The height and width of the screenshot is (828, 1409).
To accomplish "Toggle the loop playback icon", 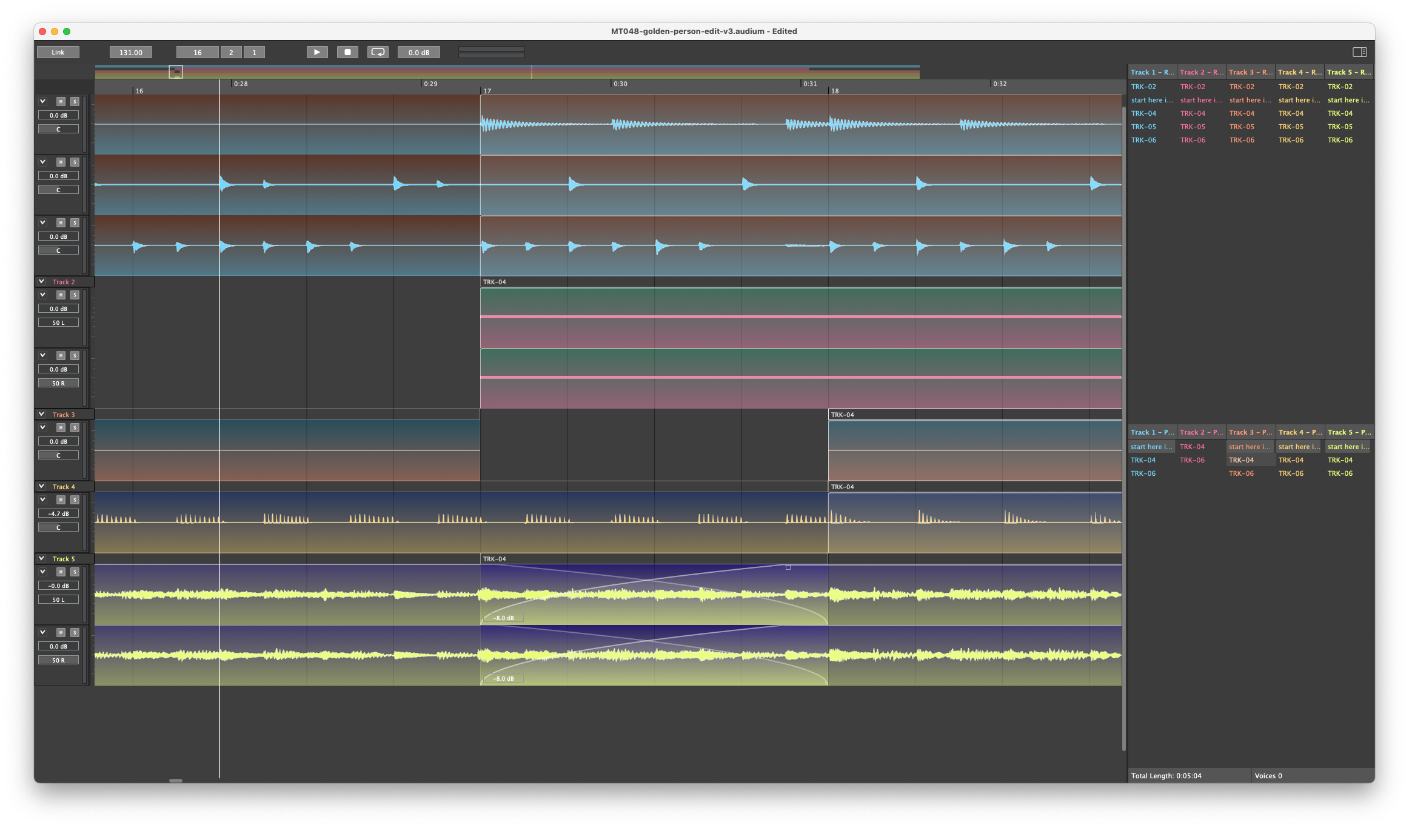I will point(378,52).
